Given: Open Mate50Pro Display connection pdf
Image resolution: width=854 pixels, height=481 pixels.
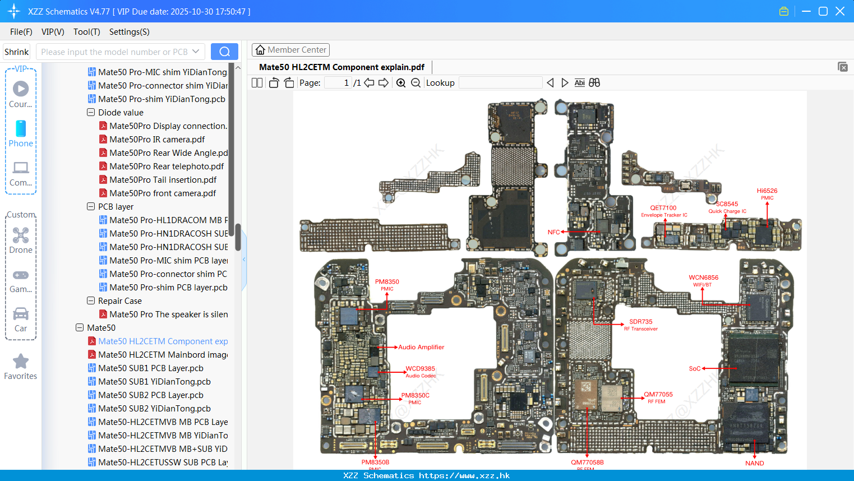Looking at the screenshot, I should [x=163, y=126].
